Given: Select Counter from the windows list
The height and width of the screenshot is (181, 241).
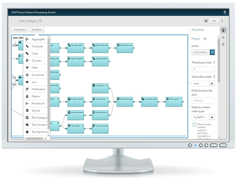Looking at the screenshot, I should (35, 61).
